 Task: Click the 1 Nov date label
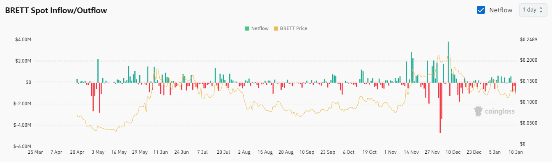(391, 152)
